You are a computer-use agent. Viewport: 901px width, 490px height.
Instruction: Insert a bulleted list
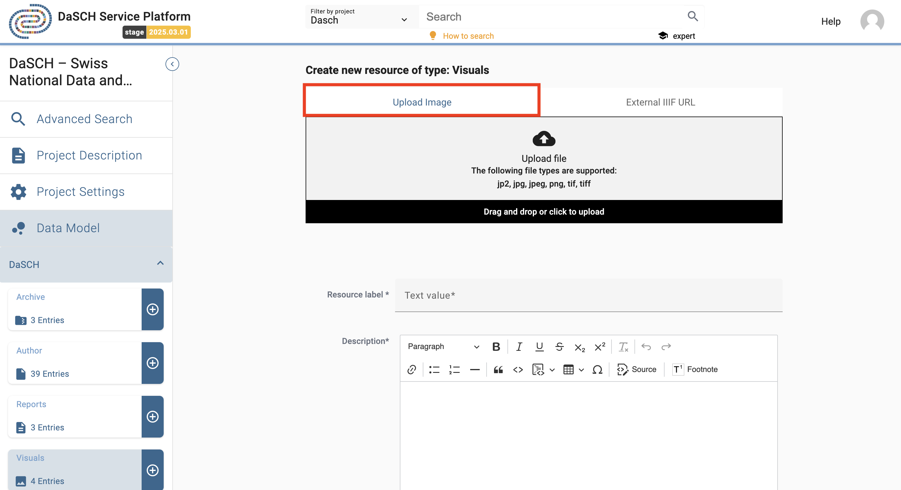click(x=434, y=369)
